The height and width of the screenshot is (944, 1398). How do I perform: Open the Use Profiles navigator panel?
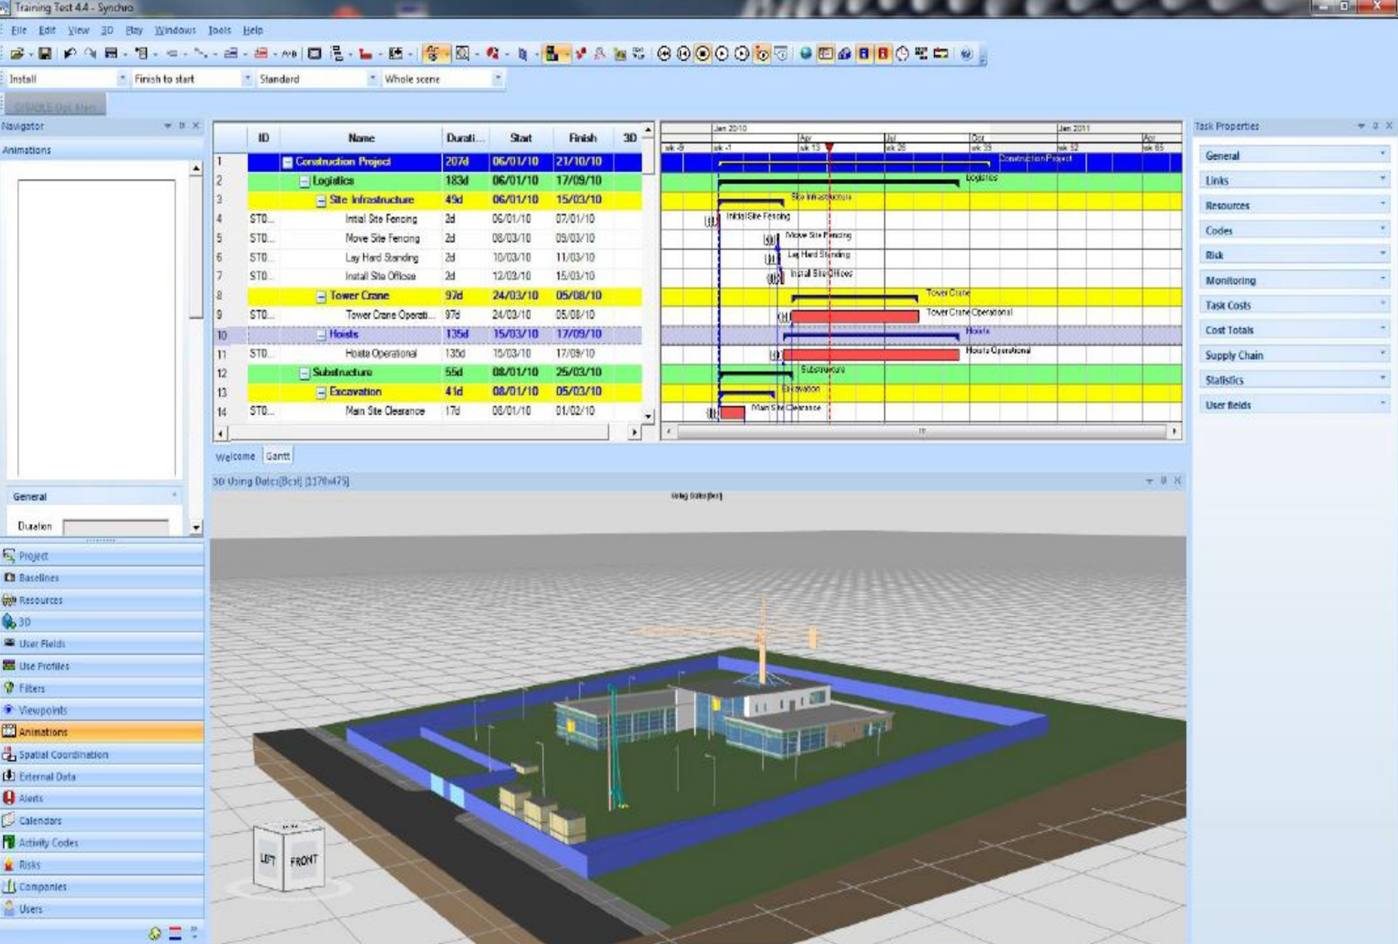(102, 666)
